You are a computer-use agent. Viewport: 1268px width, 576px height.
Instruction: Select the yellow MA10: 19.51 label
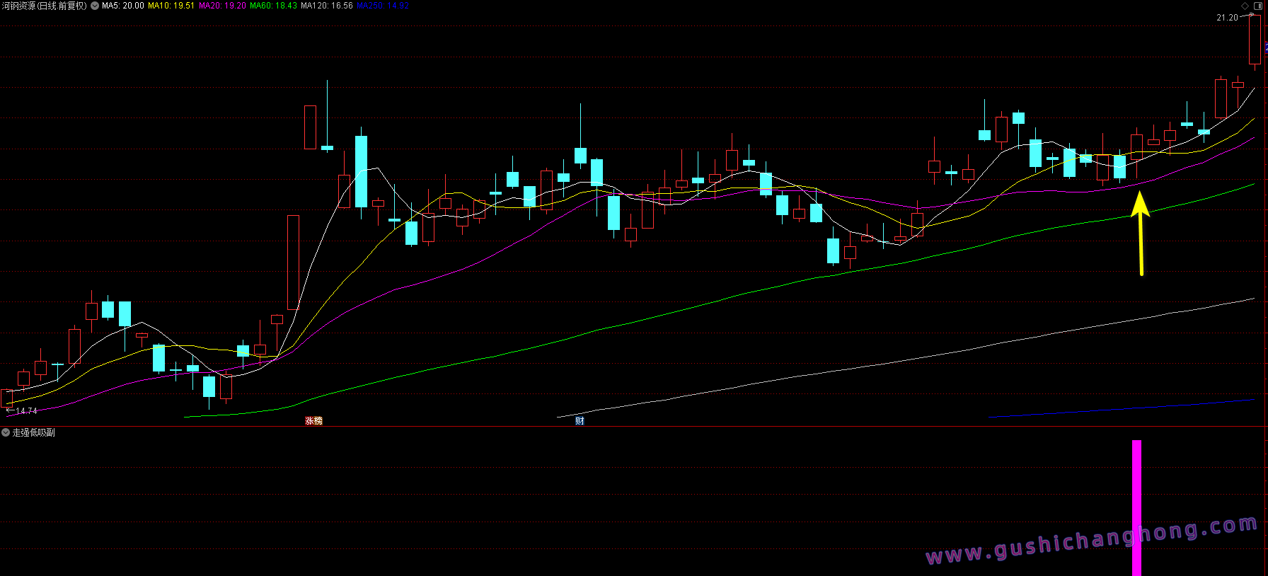[171, 6]
